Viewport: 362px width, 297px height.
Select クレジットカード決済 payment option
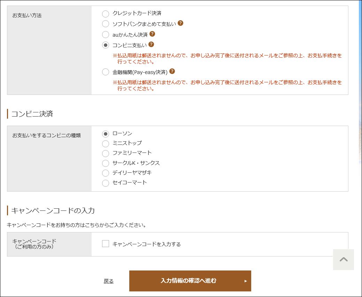[x=106, y=14]
